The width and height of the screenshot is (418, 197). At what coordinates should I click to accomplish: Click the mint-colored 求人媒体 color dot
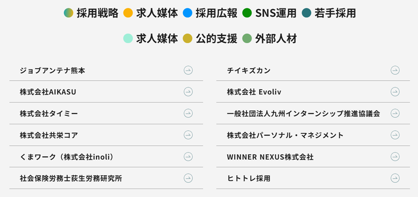[x=128, y=39]
